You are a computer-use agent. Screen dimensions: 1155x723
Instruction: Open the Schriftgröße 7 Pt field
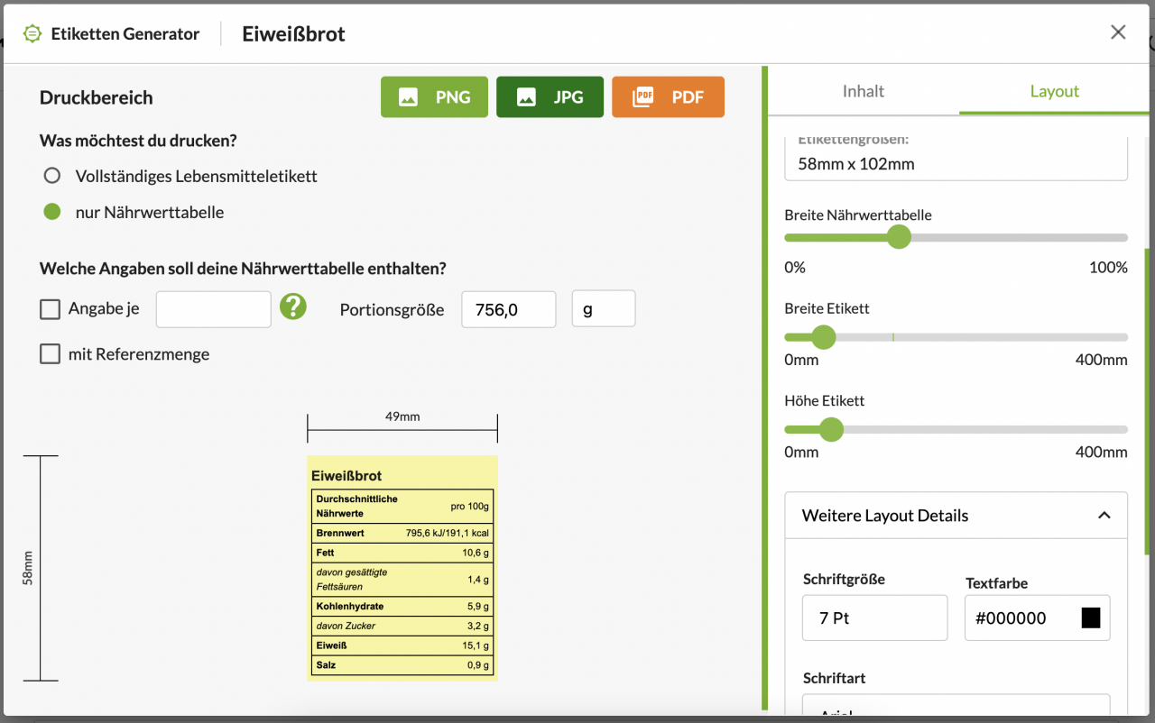(875, 618)
